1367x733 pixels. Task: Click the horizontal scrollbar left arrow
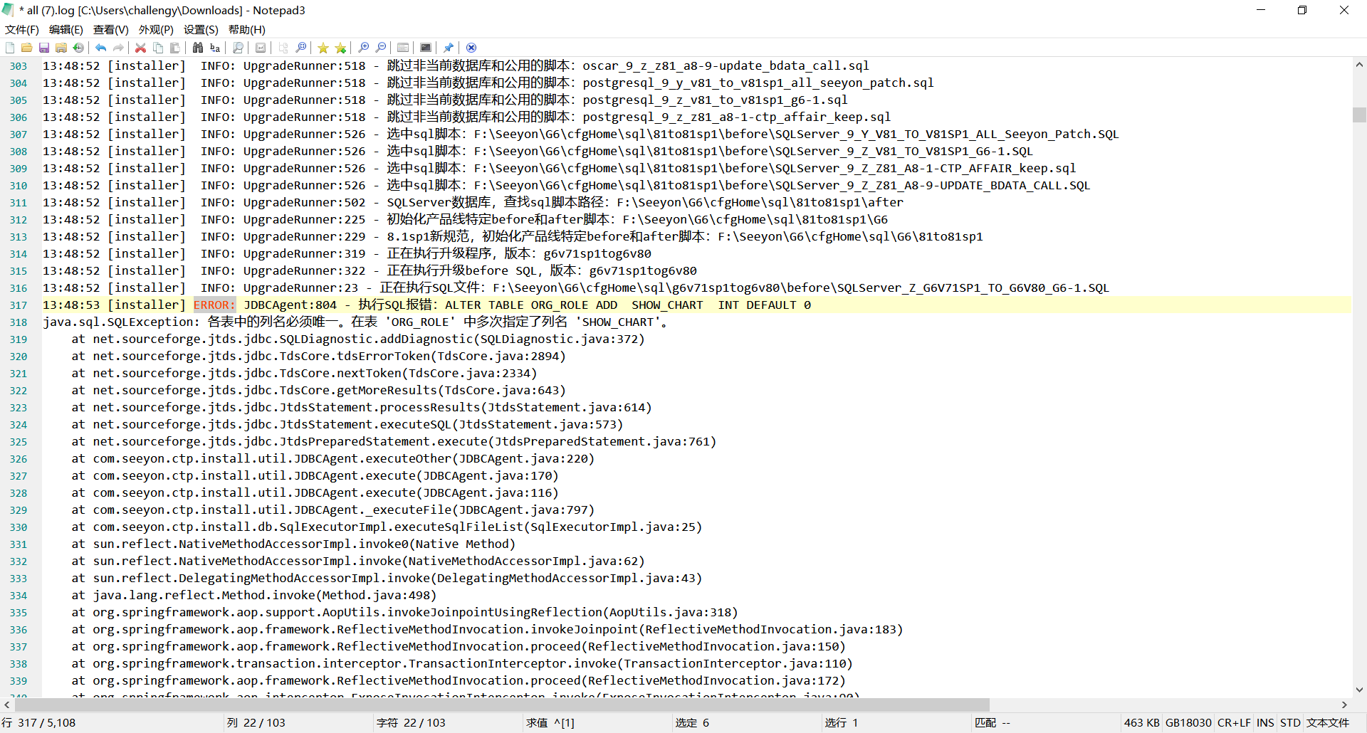click(7, 705)
